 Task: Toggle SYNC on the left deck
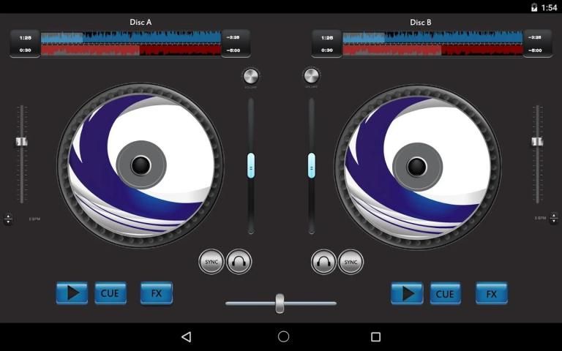[x=211, y=262]
